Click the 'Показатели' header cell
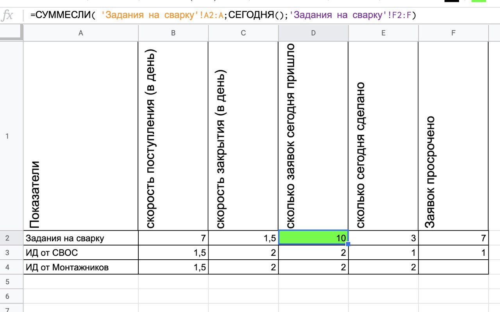The width and height of the screenshot is (500, 312). 81,136
